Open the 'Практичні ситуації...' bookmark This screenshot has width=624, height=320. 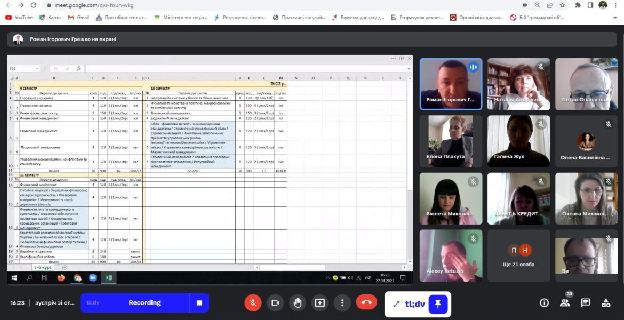pyautogui.click(x=299, y=18)
